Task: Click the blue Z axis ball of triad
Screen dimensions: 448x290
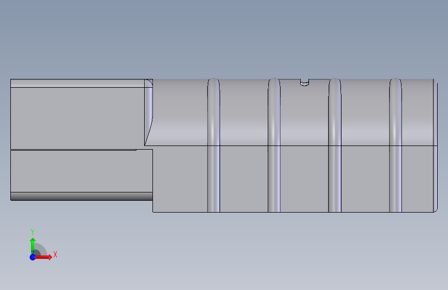Action: tap(33, 257)
